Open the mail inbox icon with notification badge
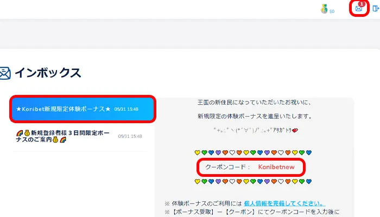Screen dimensions: 380x217 pos(359,8)
